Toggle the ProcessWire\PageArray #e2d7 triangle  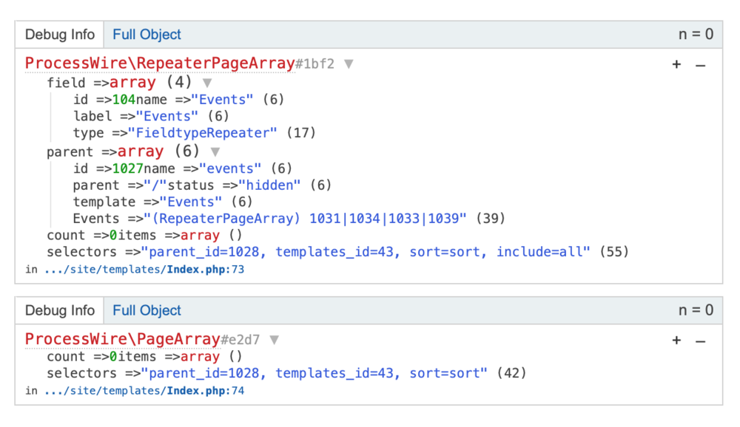tap(274, 340)
